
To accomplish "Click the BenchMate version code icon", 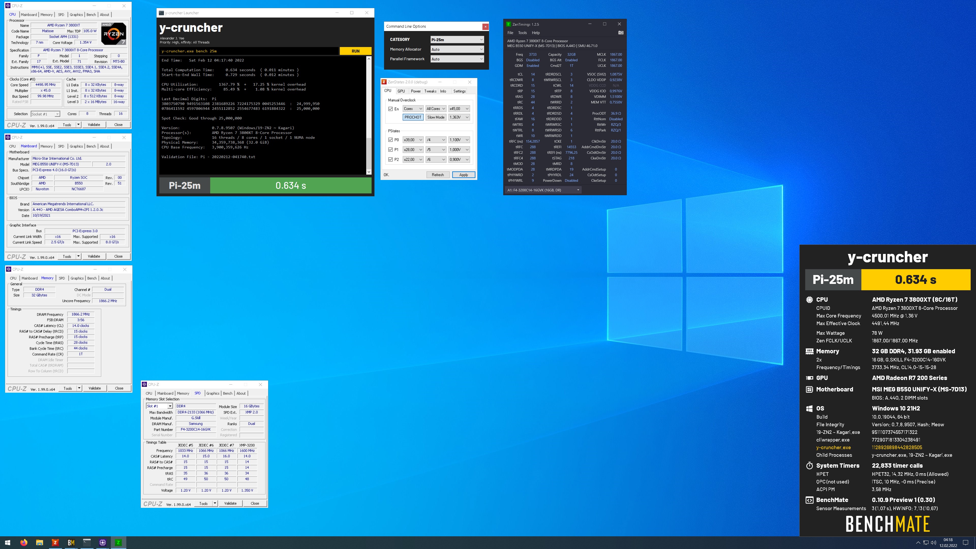I will pos(809,500).
